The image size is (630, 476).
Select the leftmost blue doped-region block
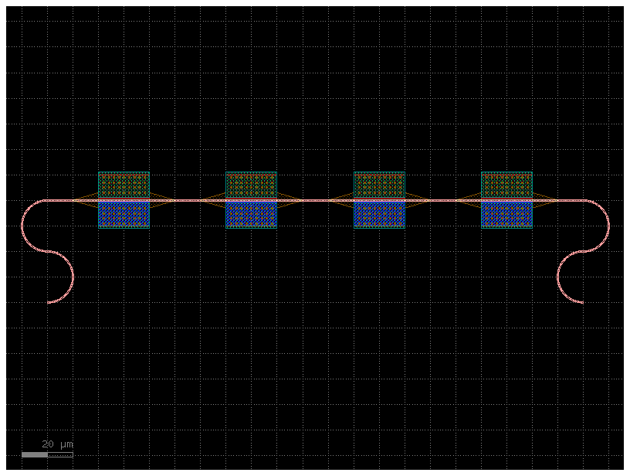coord(124,216)
